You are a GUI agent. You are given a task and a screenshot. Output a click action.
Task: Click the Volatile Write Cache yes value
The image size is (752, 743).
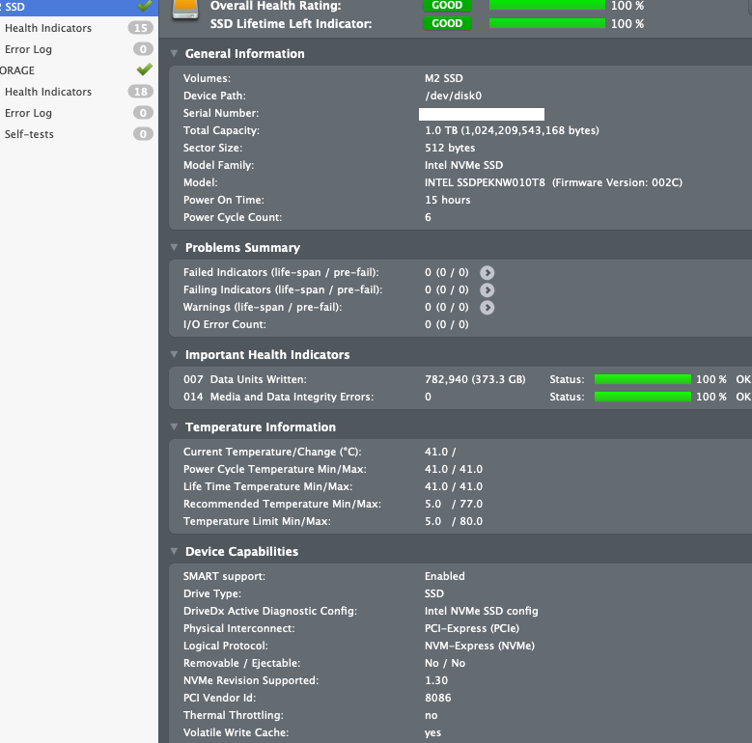(x=432, y=732)
